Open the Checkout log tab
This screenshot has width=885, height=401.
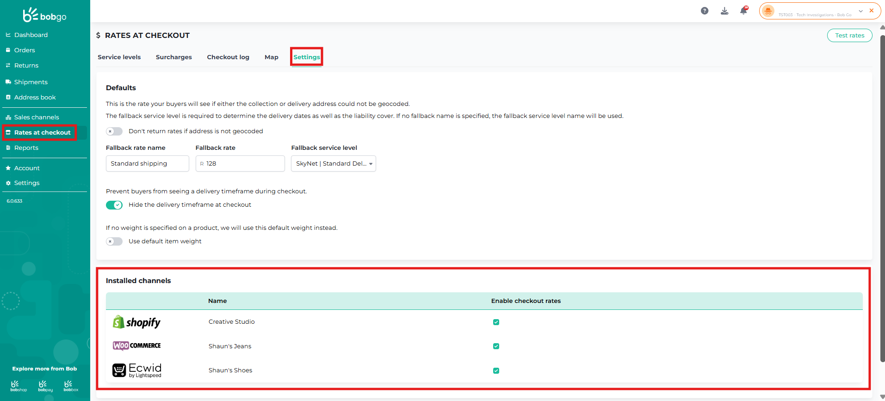pos(228,57)
